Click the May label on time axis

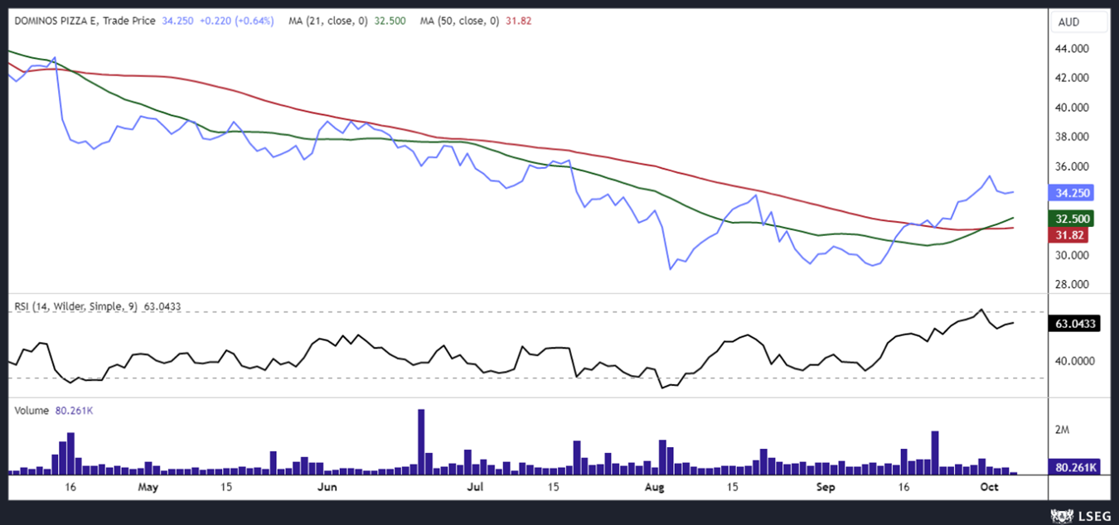tap(148, 487)
